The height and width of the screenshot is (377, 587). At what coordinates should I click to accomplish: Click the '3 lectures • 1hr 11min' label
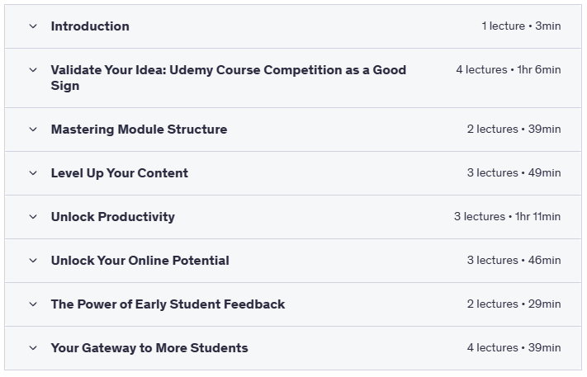click(507, 217)
